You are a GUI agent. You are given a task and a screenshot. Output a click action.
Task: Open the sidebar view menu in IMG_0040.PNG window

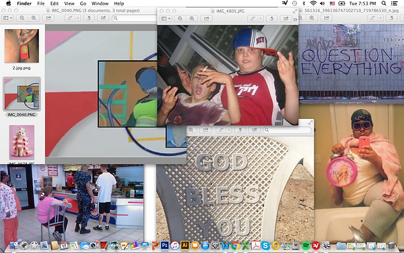click(x=7, y=18)
